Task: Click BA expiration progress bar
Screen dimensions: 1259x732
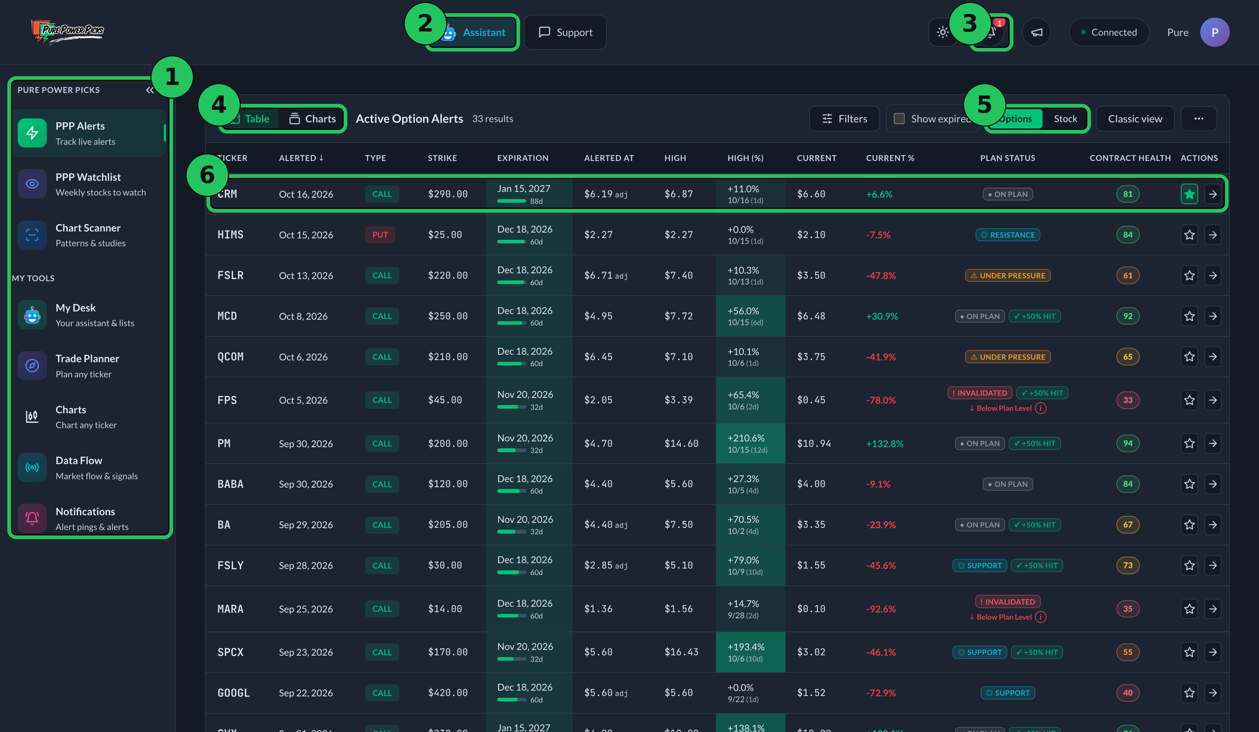Action: pyautogui.click(x=512, y=532)
